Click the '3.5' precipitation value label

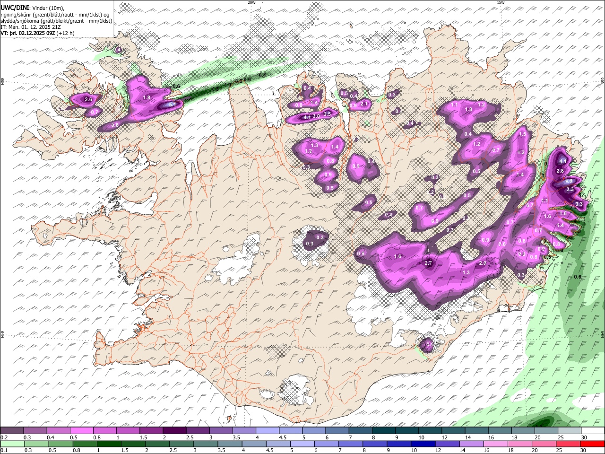point(327,114)
